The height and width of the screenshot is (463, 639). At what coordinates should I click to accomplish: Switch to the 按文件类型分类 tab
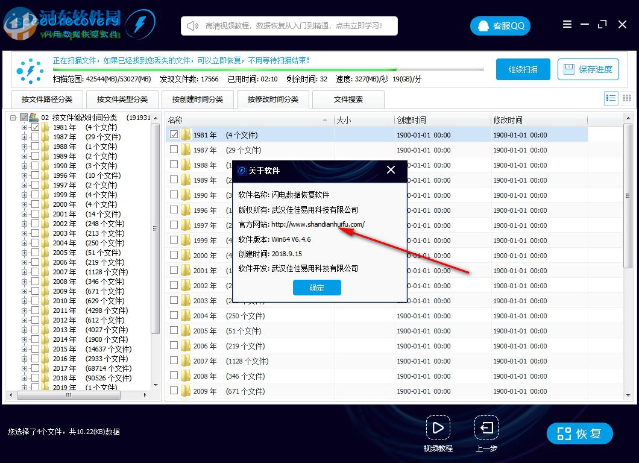tap(122, 99)
